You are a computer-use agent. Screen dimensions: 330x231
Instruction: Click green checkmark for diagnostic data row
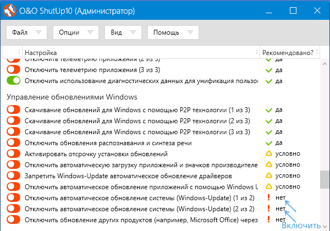269,81
